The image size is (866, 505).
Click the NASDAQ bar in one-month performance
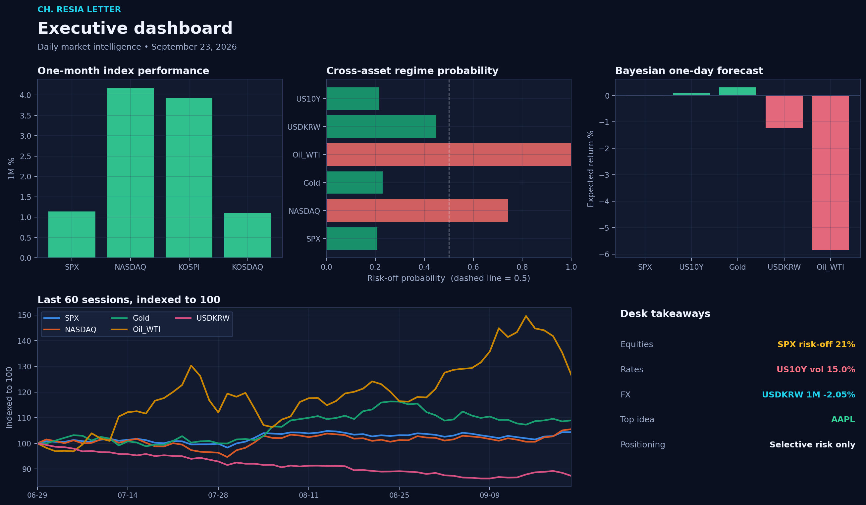pyautogui.click(x=130, y=173)
